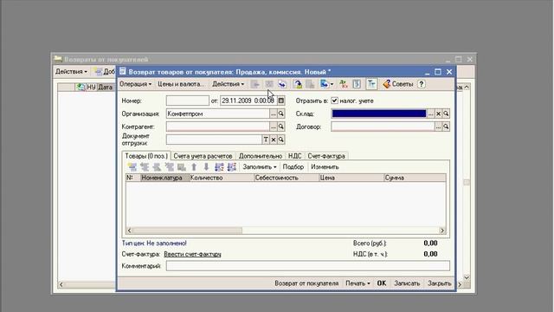Click the OK button
This screenshot has width=554, height=312.
[382, 283]
